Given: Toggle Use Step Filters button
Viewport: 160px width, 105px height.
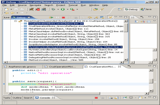Looking at the screenshot, I should (x=110, y=17).
